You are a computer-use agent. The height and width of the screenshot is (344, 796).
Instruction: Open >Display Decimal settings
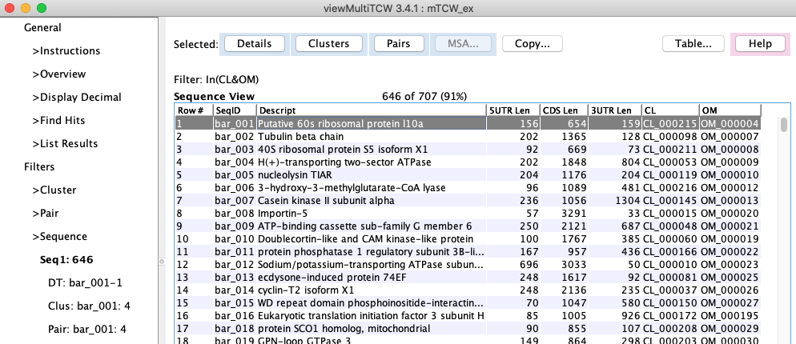77,98
